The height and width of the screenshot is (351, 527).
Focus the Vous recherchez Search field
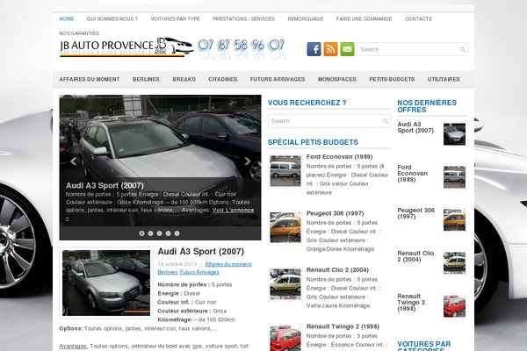[x=329, y=121]
